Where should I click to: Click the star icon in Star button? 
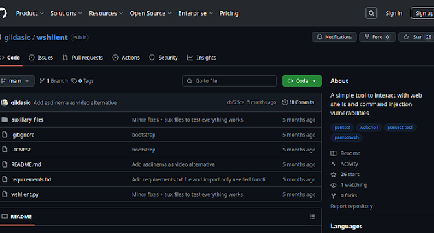click(x=406, y=37)
